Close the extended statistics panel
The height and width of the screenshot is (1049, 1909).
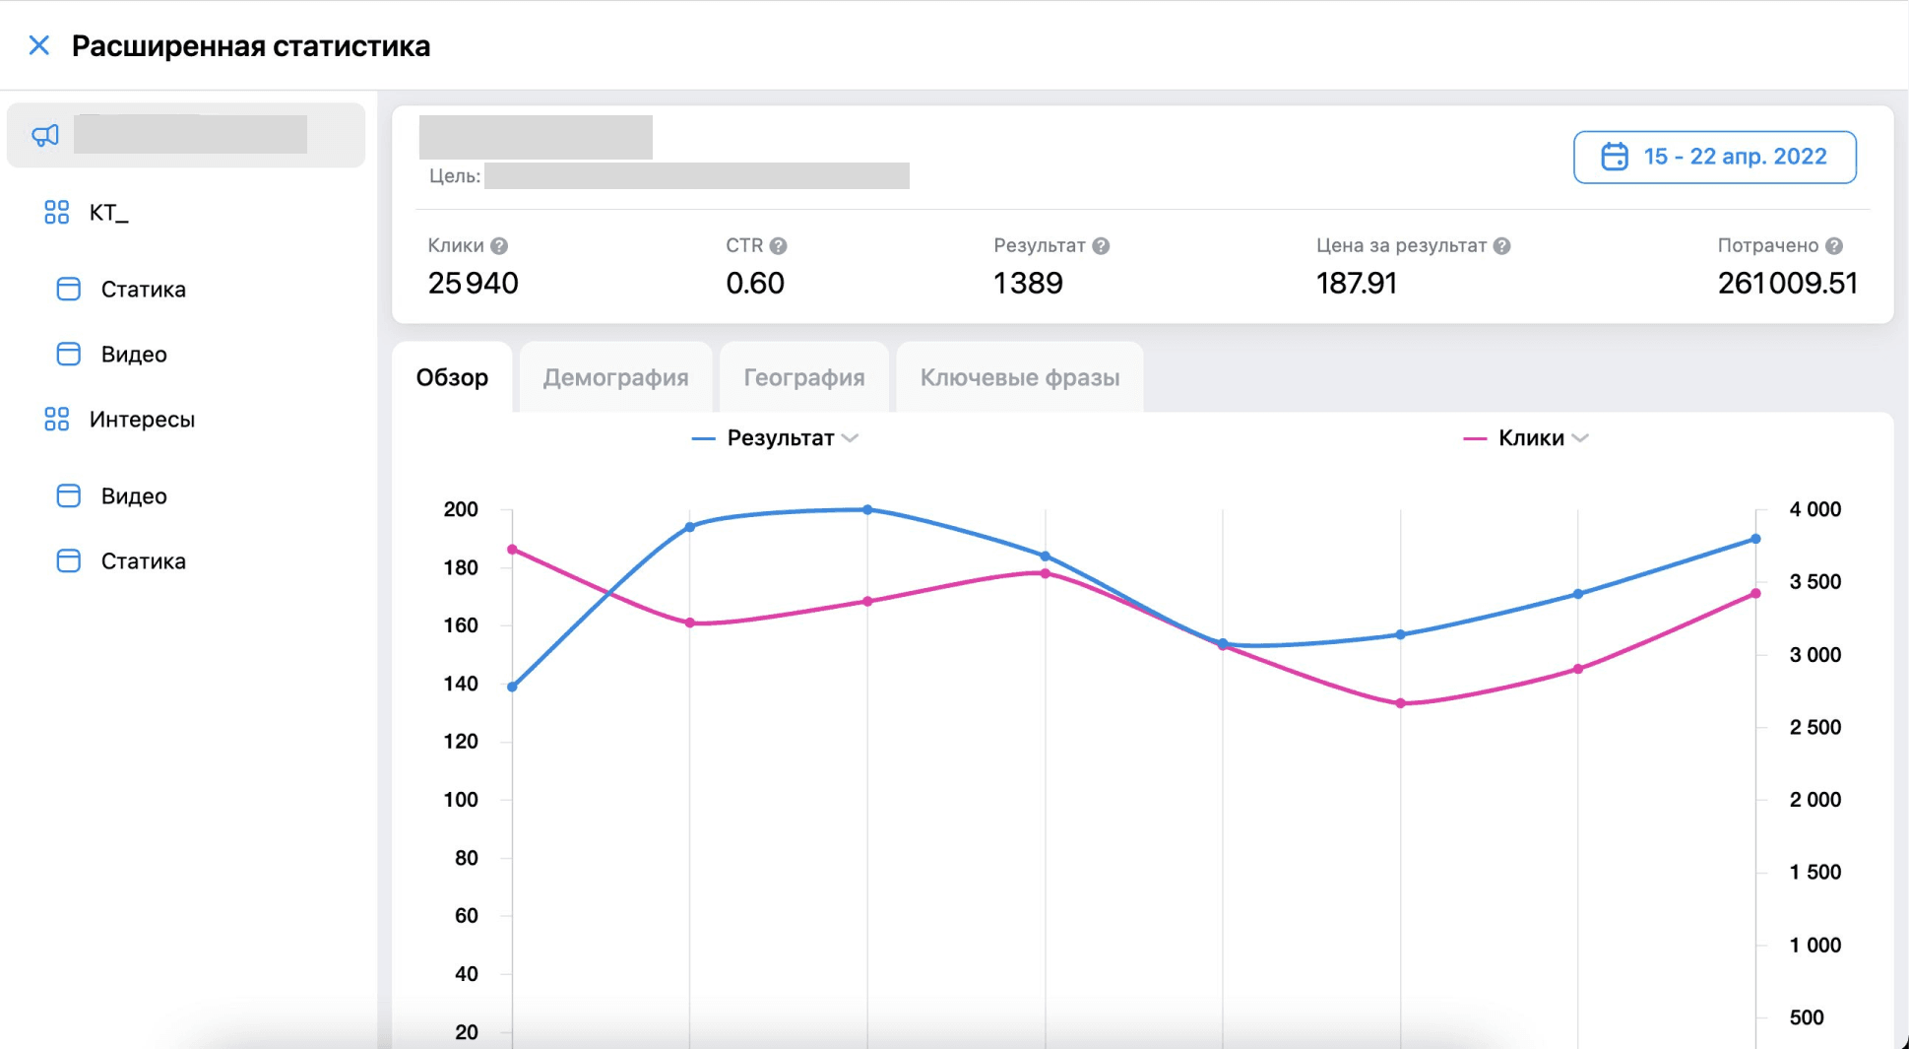[x=39, y=45]
